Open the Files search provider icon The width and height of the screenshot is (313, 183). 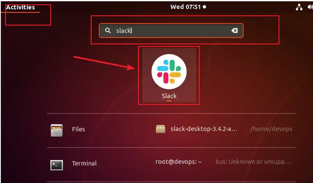click(57, 130)
